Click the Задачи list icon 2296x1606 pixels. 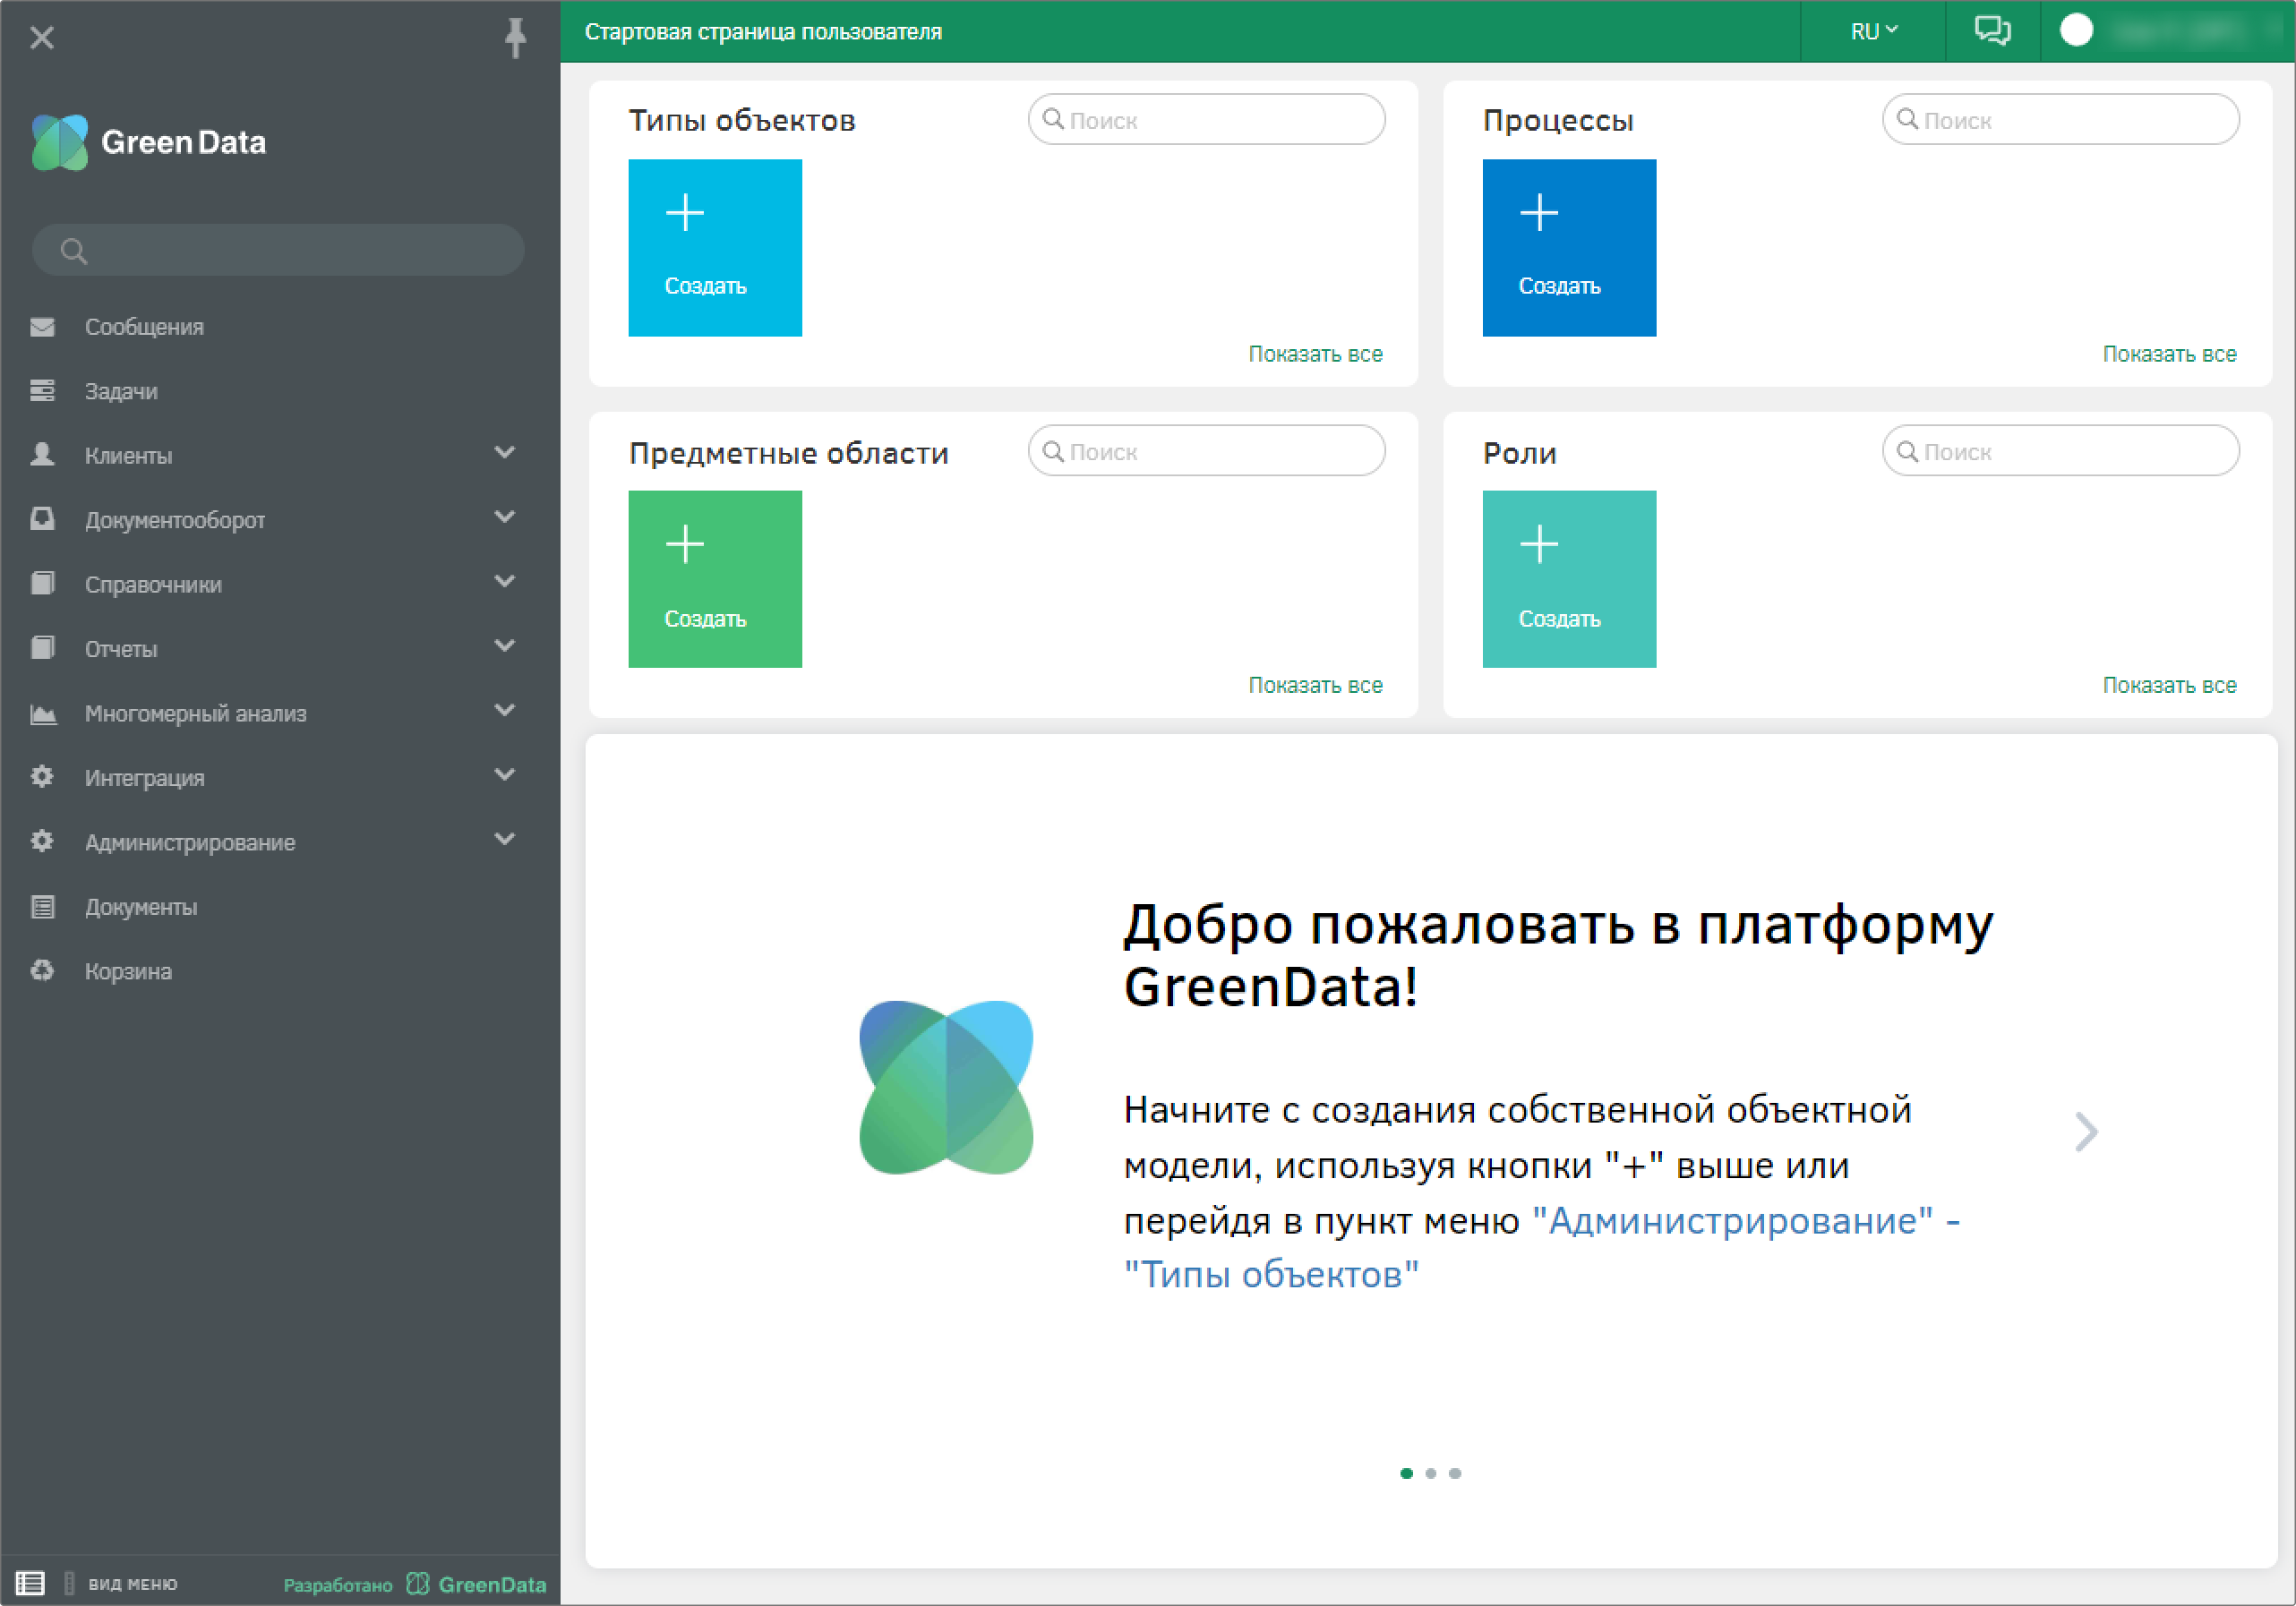point(42,390)
